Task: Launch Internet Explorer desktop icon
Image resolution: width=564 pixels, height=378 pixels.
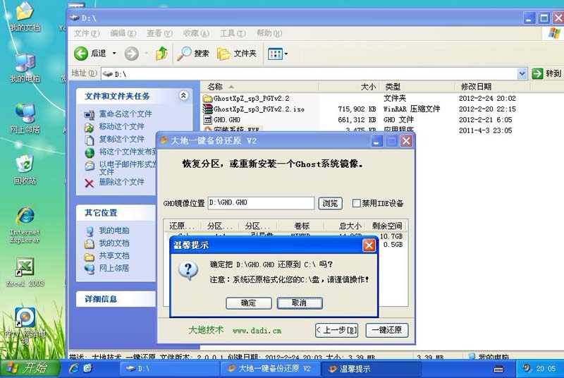Action: click(25, 225)
